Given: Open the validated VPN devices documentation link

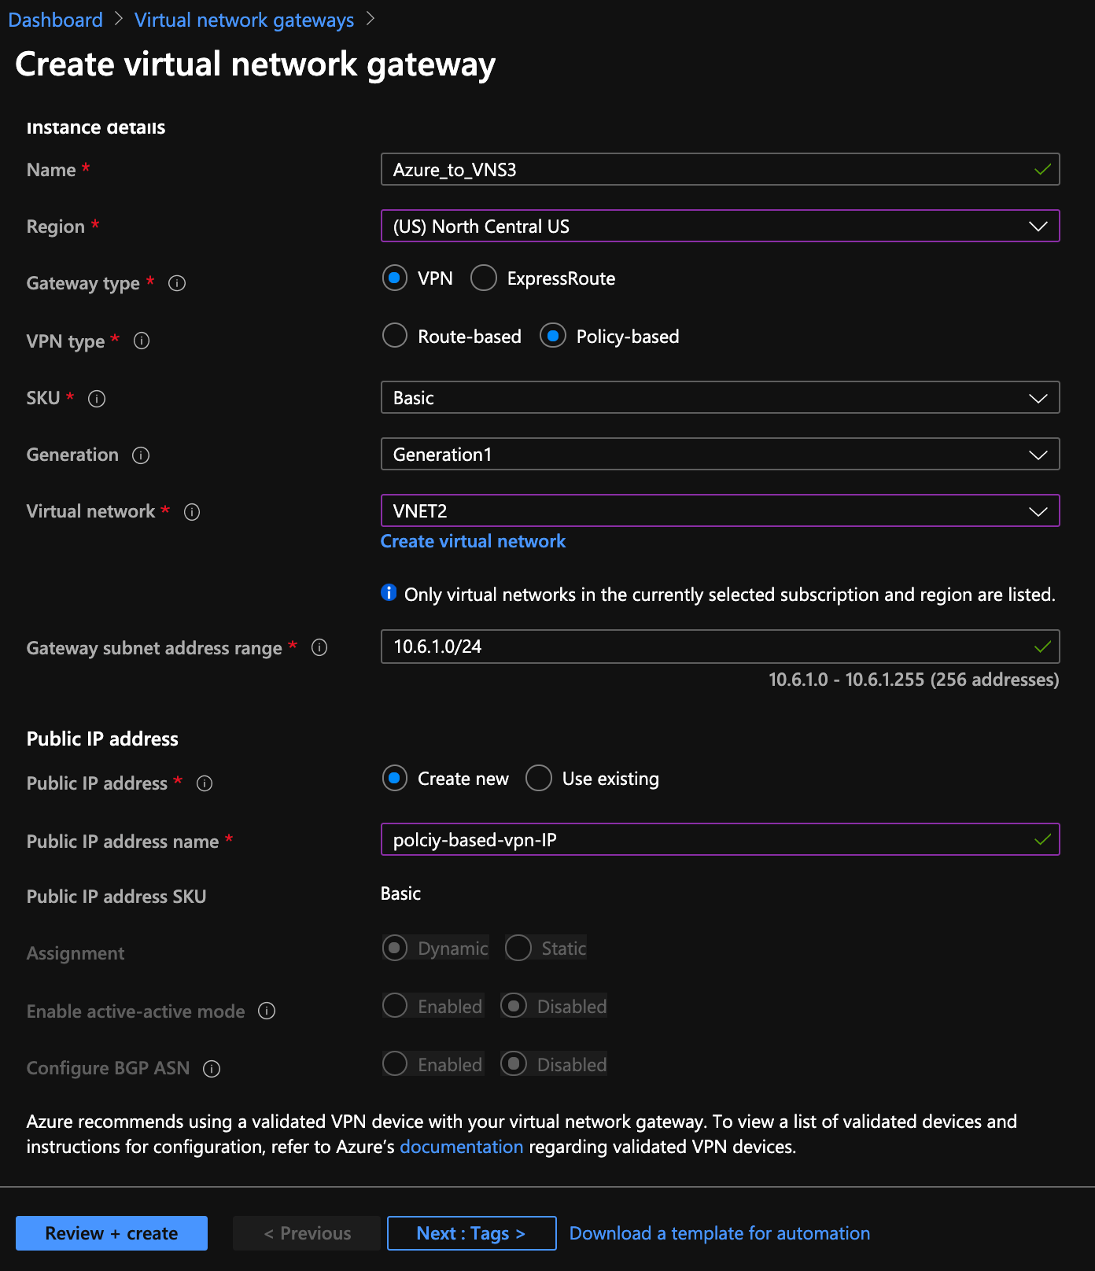Looking at the screenshot, I should (461, 1147).
